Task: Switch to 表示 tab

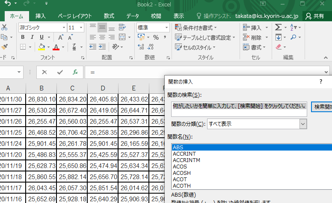Action: pos(179,16)
